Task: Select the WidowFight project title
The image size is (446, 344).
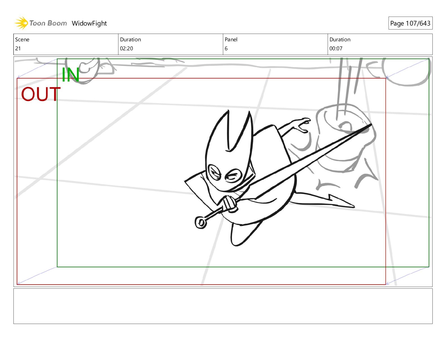Action: [89, 23]
